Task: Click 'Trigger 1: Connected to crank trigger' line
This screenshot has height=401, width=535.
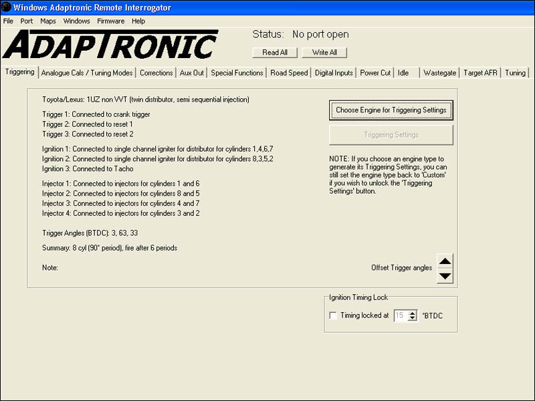Action: point(96,114)
